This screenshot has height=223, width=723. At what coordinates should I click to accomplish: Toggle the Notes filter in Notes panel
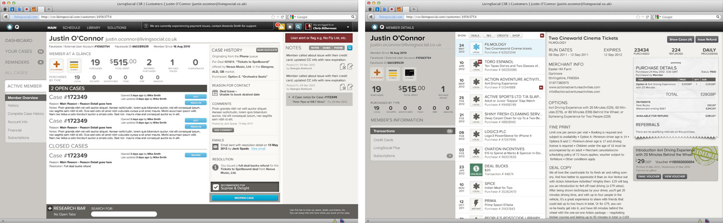point(315,48)
